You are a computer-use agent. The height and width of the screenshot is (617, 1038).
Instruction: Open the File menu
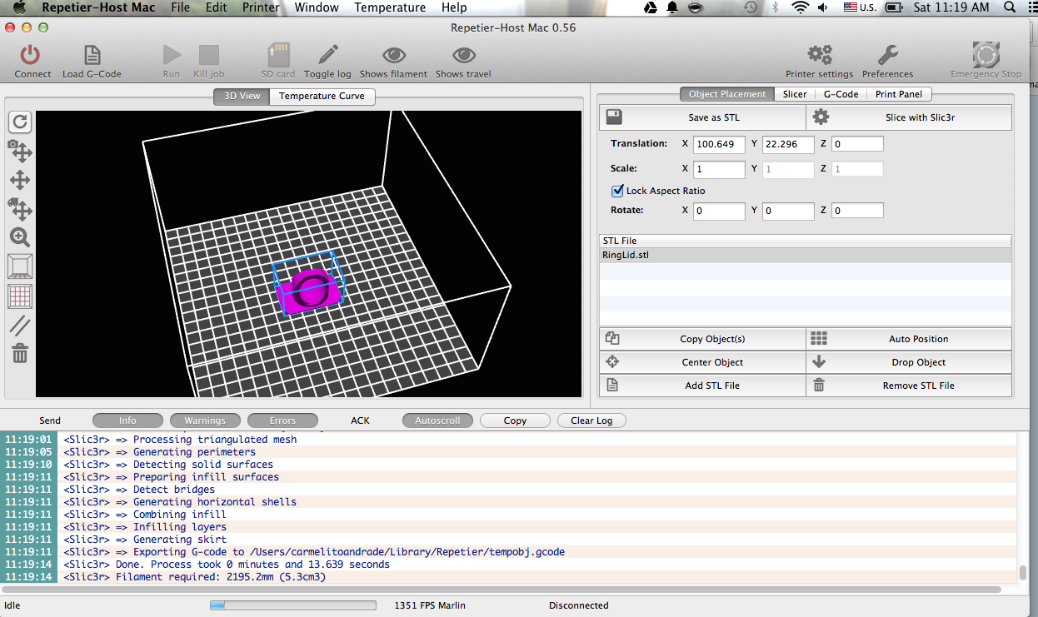click(x=180, y=7)
